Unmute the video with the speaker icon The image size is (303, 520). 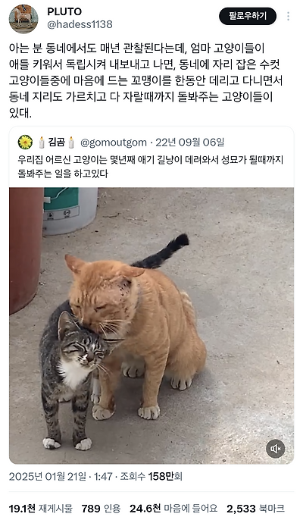[276, 449]
